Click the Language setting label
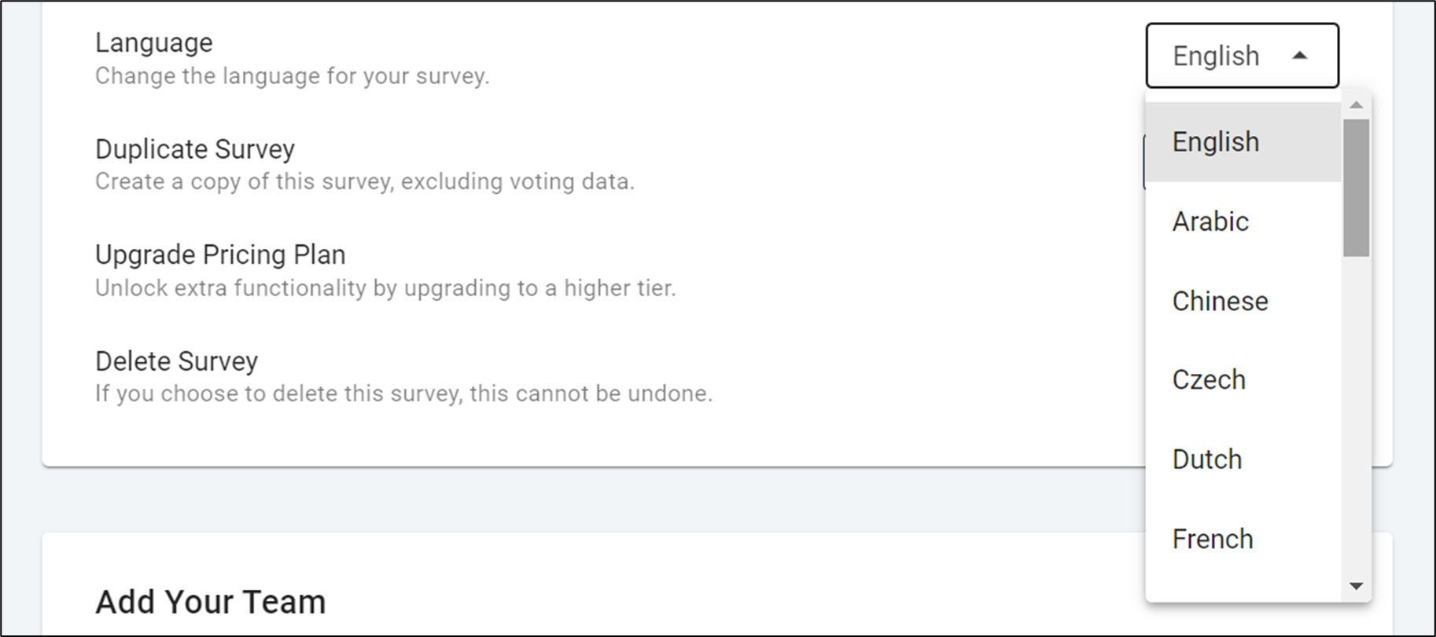The image size is (1436, 637). pos(153,42)
